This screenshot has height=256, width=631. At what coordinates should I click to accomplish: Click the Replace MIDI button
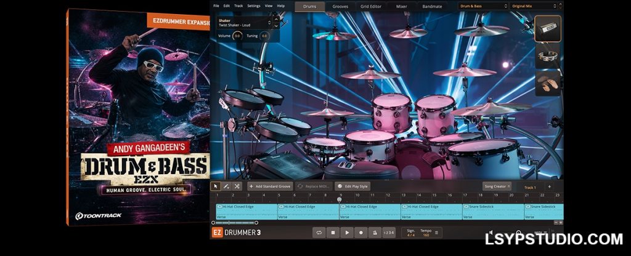pyautogui.click(x=314, y=186)
